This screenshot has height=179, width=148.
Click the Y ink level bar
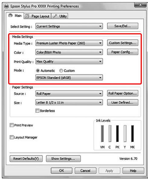(125, 133)
